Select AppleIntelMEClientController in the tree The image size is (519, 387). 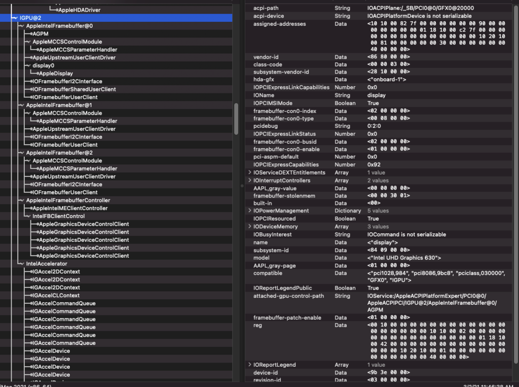(70, 208)
